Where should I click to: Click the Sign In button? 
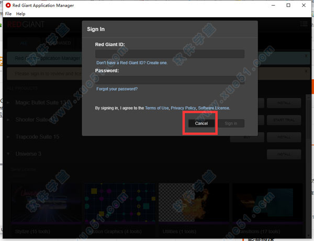click(231, 123)
